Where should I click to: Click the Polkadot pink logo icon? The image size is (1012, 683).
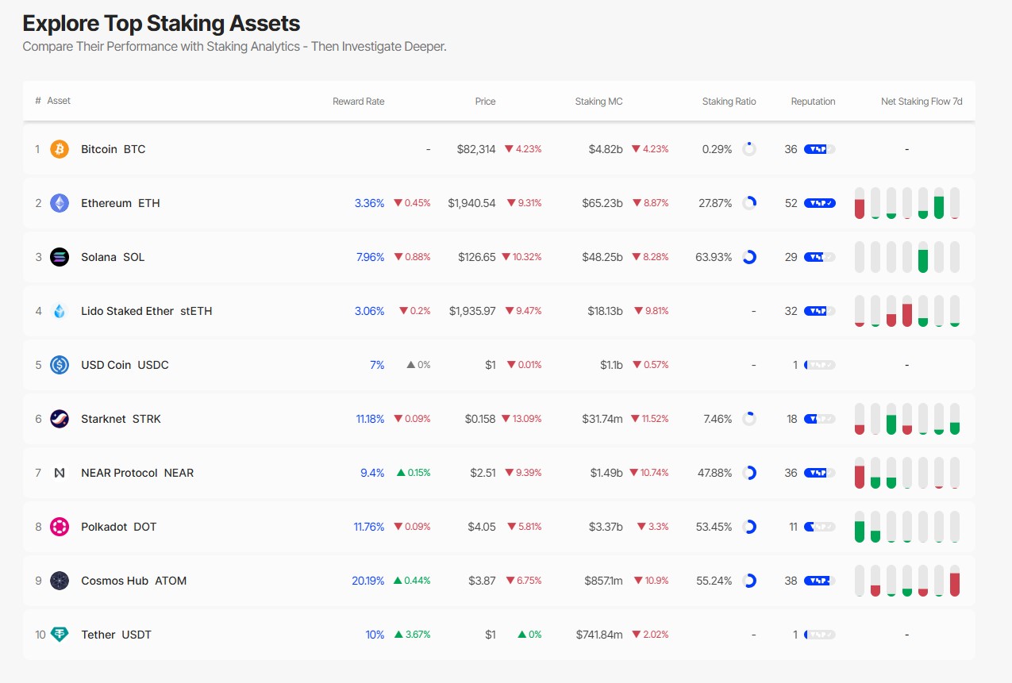point(60,527)
